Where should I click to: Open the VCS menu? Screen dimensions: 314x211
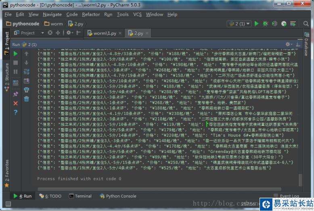(x=137, y=15)
